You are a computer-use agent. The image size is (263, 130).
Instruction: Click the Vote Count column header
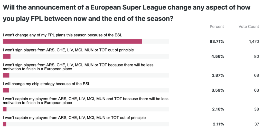coord(249,27)
